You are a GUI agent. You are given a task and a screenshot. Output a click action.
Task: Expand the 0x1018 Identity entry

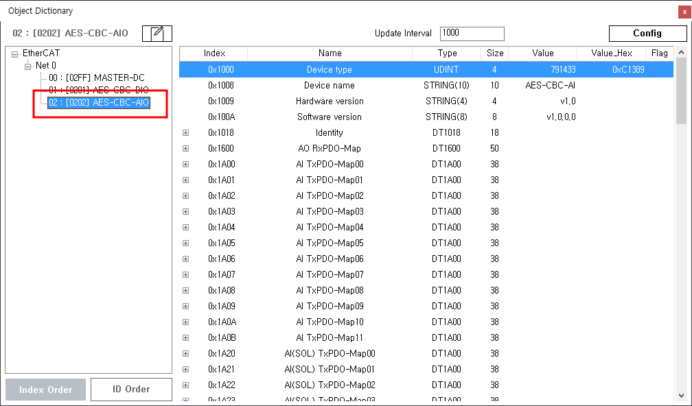185,133
